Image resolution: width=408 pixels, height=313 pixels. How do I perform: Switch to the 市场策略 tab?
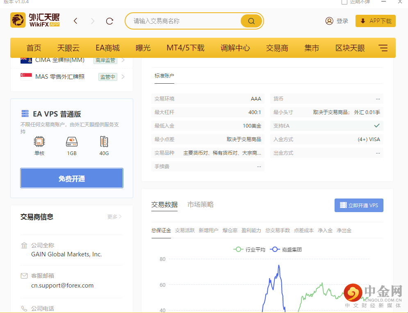(x=201, y=204)
